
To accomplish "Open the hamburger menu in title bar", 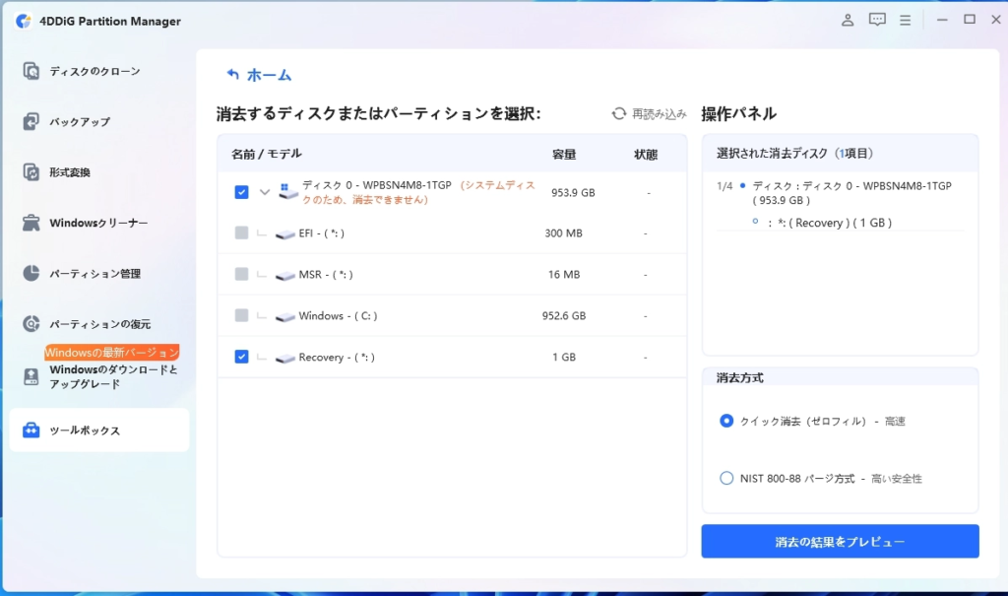I will point(905,20).
